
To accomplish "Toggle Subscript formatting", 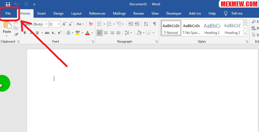I will pos(53,33).
